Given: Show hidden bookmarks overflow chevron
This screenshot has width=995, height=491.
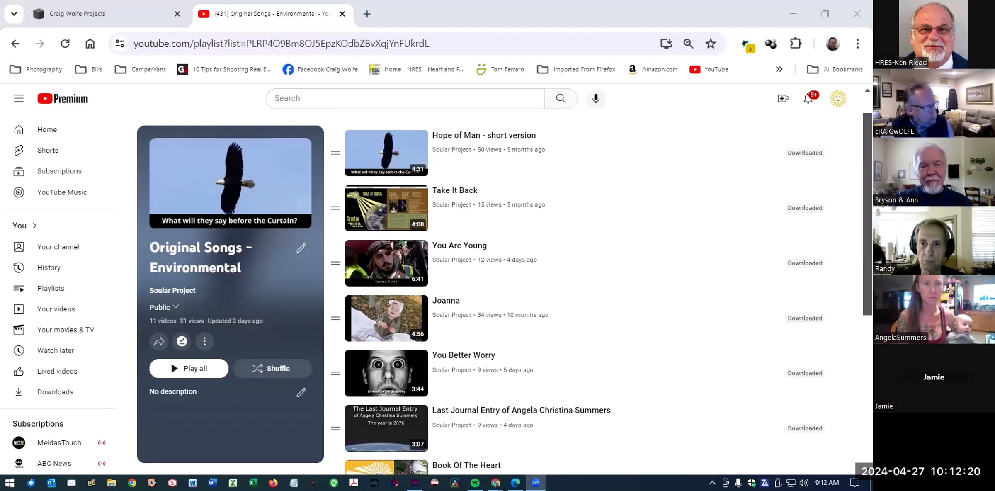Looking at the screenshot, I should point(779,69).
